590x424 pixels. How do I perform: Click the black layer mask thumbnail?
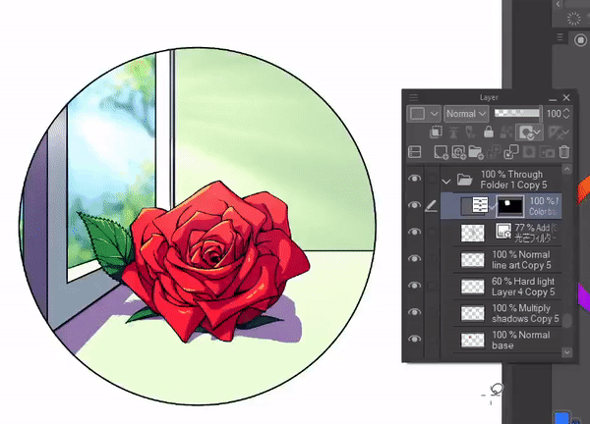[x=511, y=206]
